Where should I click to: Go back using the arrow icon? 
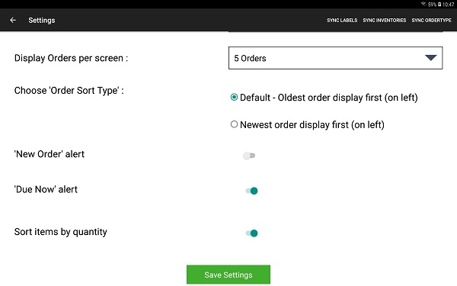[x=13, y=20]
